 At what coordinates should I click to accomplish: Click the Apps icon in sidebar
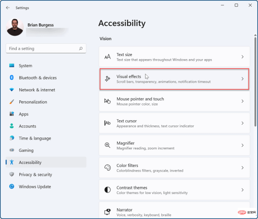tap(12, 114)
